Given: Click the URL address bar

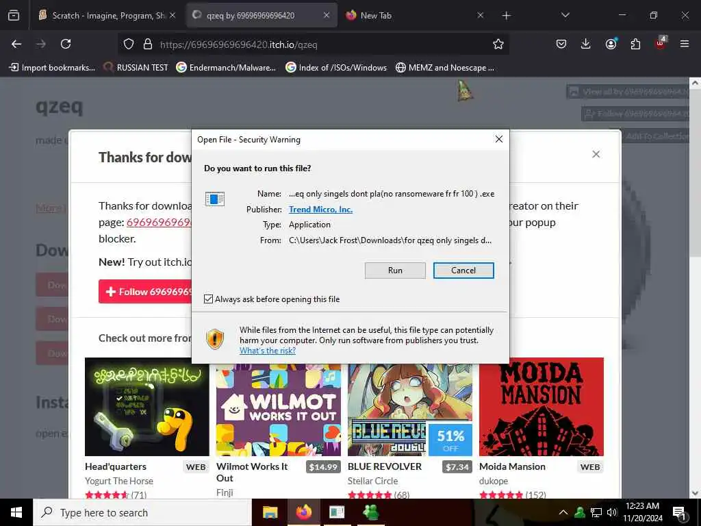Looking at the screenshot, I should coord(313,45).
